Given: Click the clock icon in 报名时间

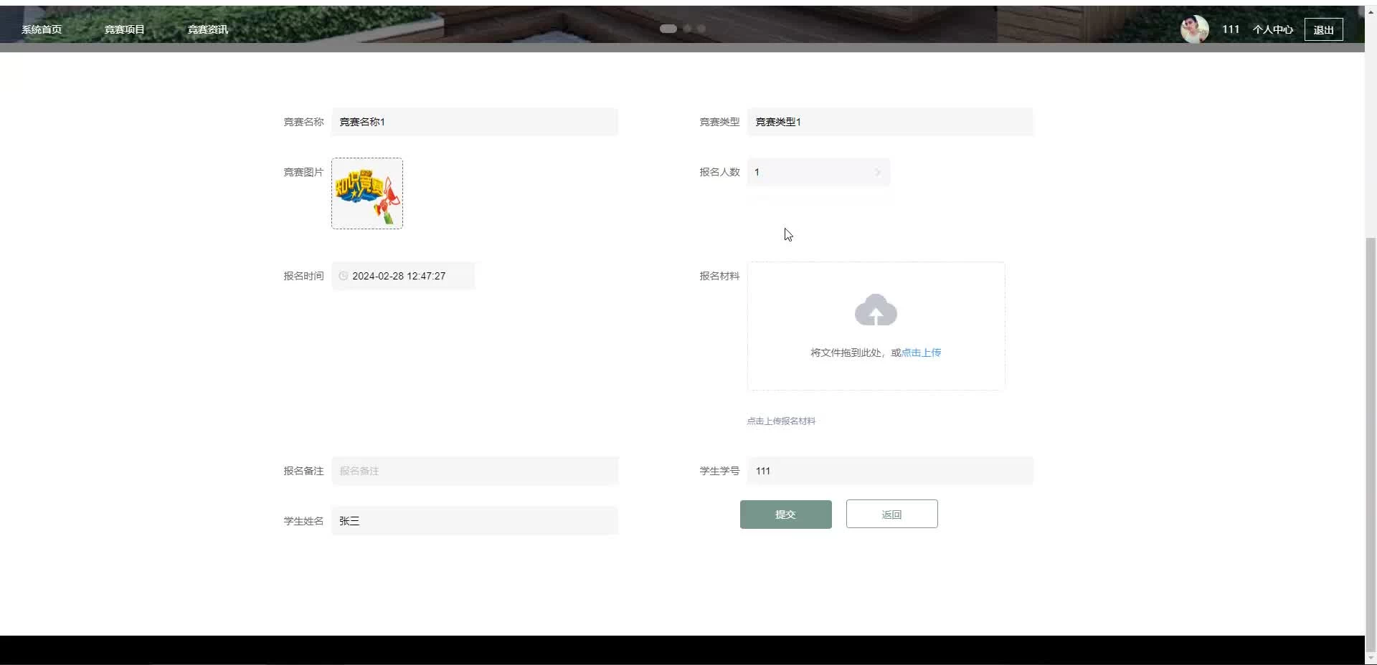Looking at the screenshot, I should (344, 276).
